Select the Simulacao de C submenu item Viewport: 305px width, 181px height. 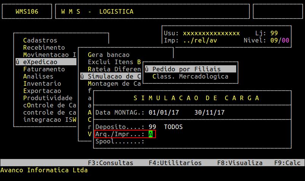111,76
